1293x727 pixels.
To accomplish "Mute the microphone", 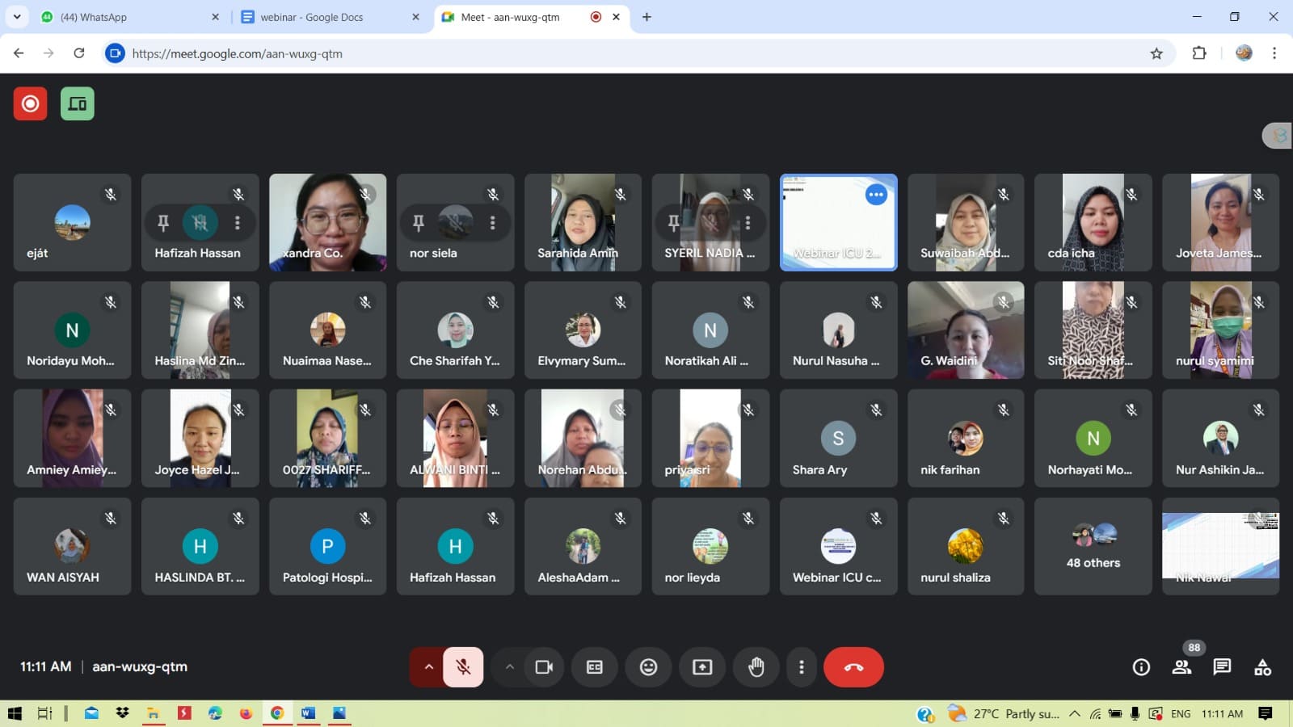I will click(x=463, y=667).
